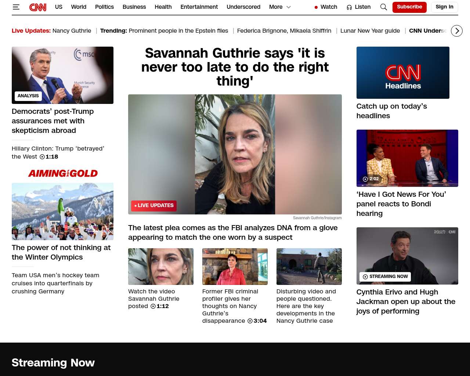Click the Streaming Now badge on video
The width and height of the screenshot is (470, 376).
tap(385, 276)
